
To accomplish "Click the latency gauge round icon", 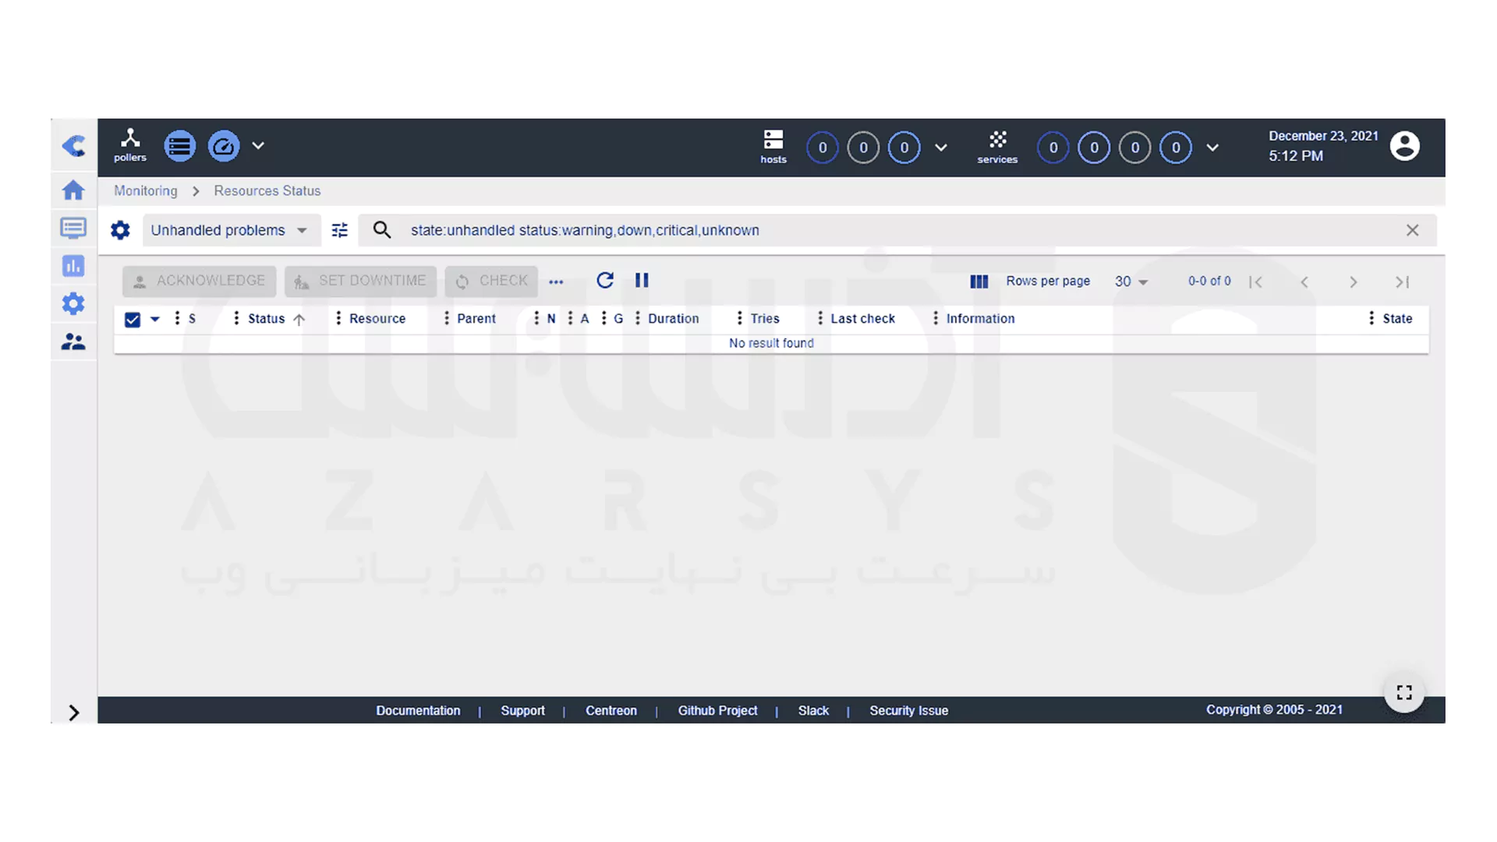I will coord(224,146).
